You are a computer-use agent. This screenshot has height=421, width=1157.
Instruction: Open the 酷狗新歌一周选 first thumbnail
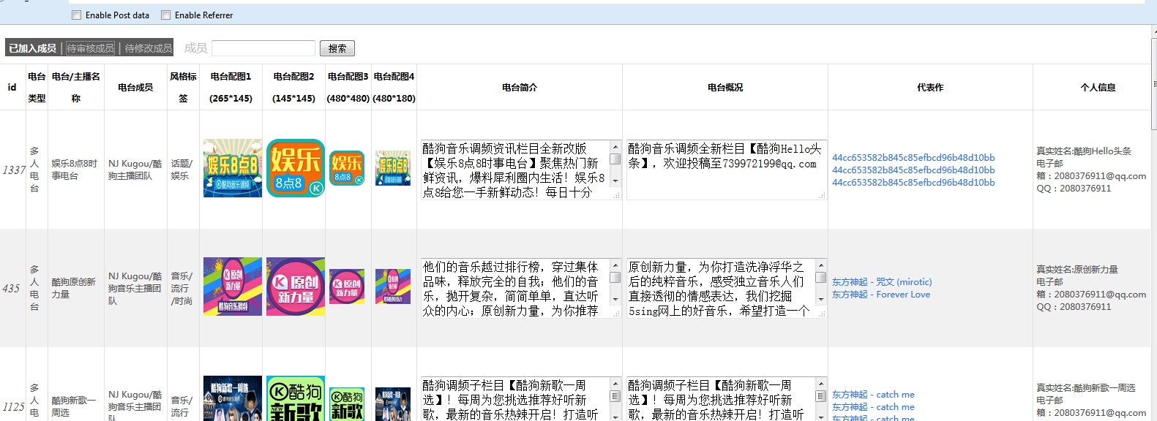[233, 398]
